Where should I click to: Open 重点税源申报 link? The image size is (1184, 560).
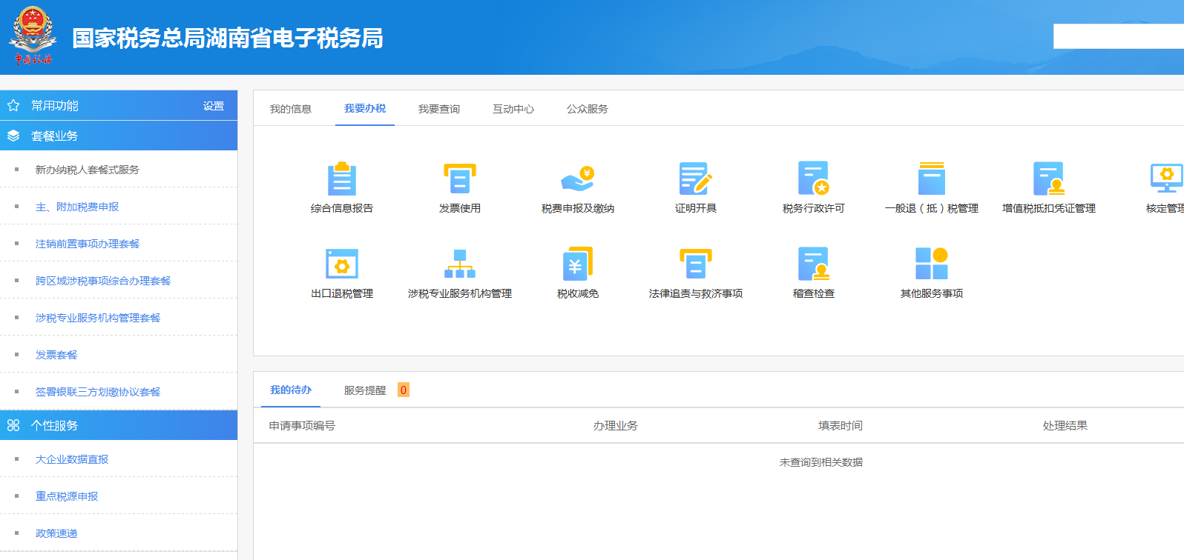click(x=67, y=496)
